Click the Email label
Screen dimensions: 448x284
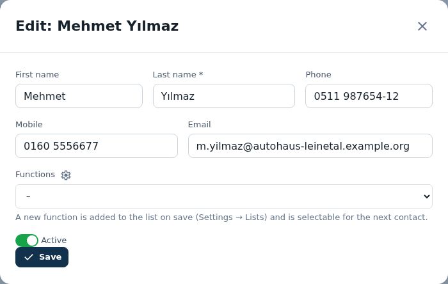point(200,125)
